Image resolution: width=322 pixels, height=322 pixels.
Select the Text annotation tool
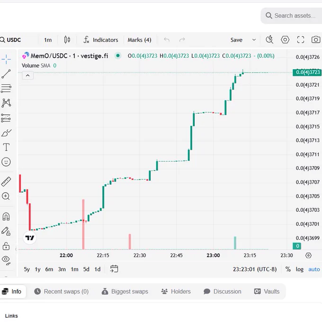click(6, 147)
